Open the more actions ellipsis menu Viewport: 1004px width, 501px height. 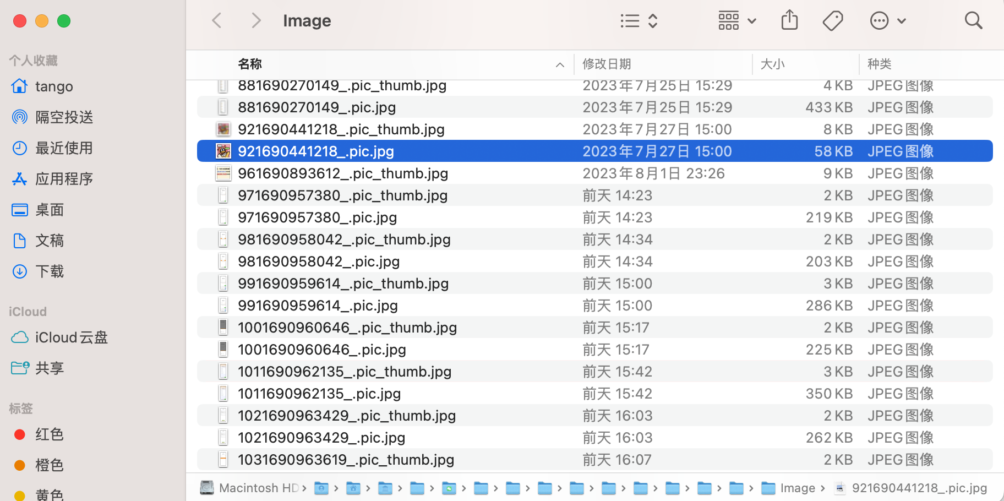(887, 21)
